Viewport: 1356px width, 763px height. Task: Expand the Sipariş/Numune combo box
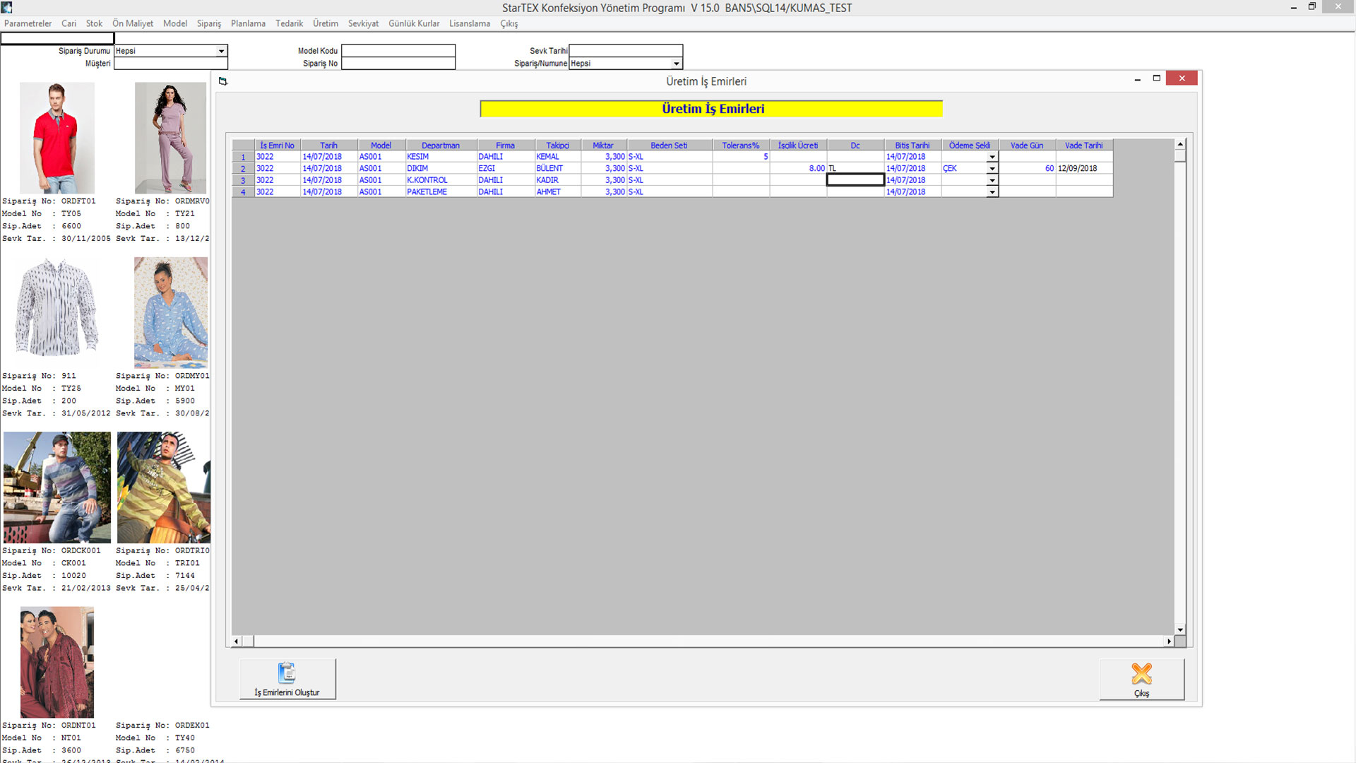676,64
